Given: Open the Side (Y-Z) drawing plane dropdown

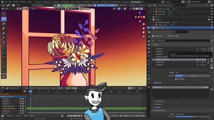Looking at the screenshot, I should pos(73,9).
